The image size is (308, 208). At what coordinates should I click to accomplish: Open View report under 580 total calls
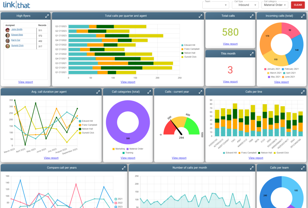(230, 44)
